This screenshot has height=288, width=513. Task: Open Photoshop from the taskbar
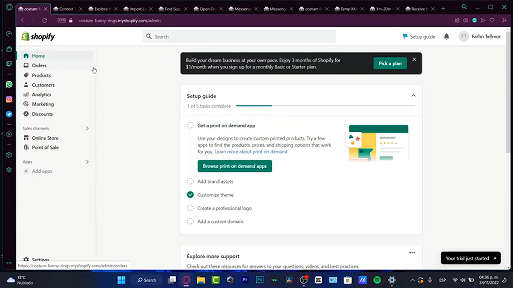pos(259,280)
